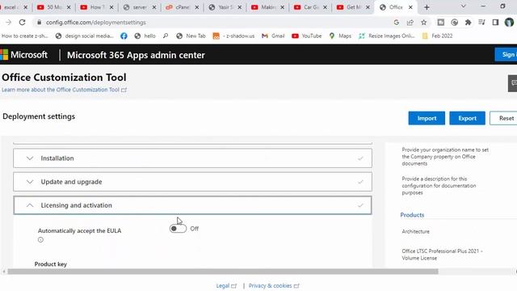The image size is (517, 291).
Task: Click the feedback icon at right edge
Action: (513, 83)
